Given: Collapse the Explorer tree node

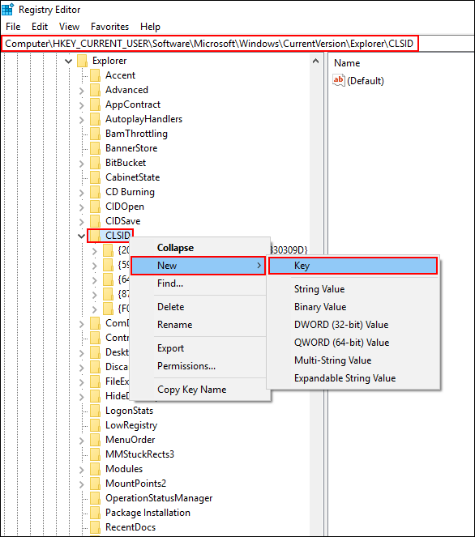Looking at the screenshot, I should (69, 62).
